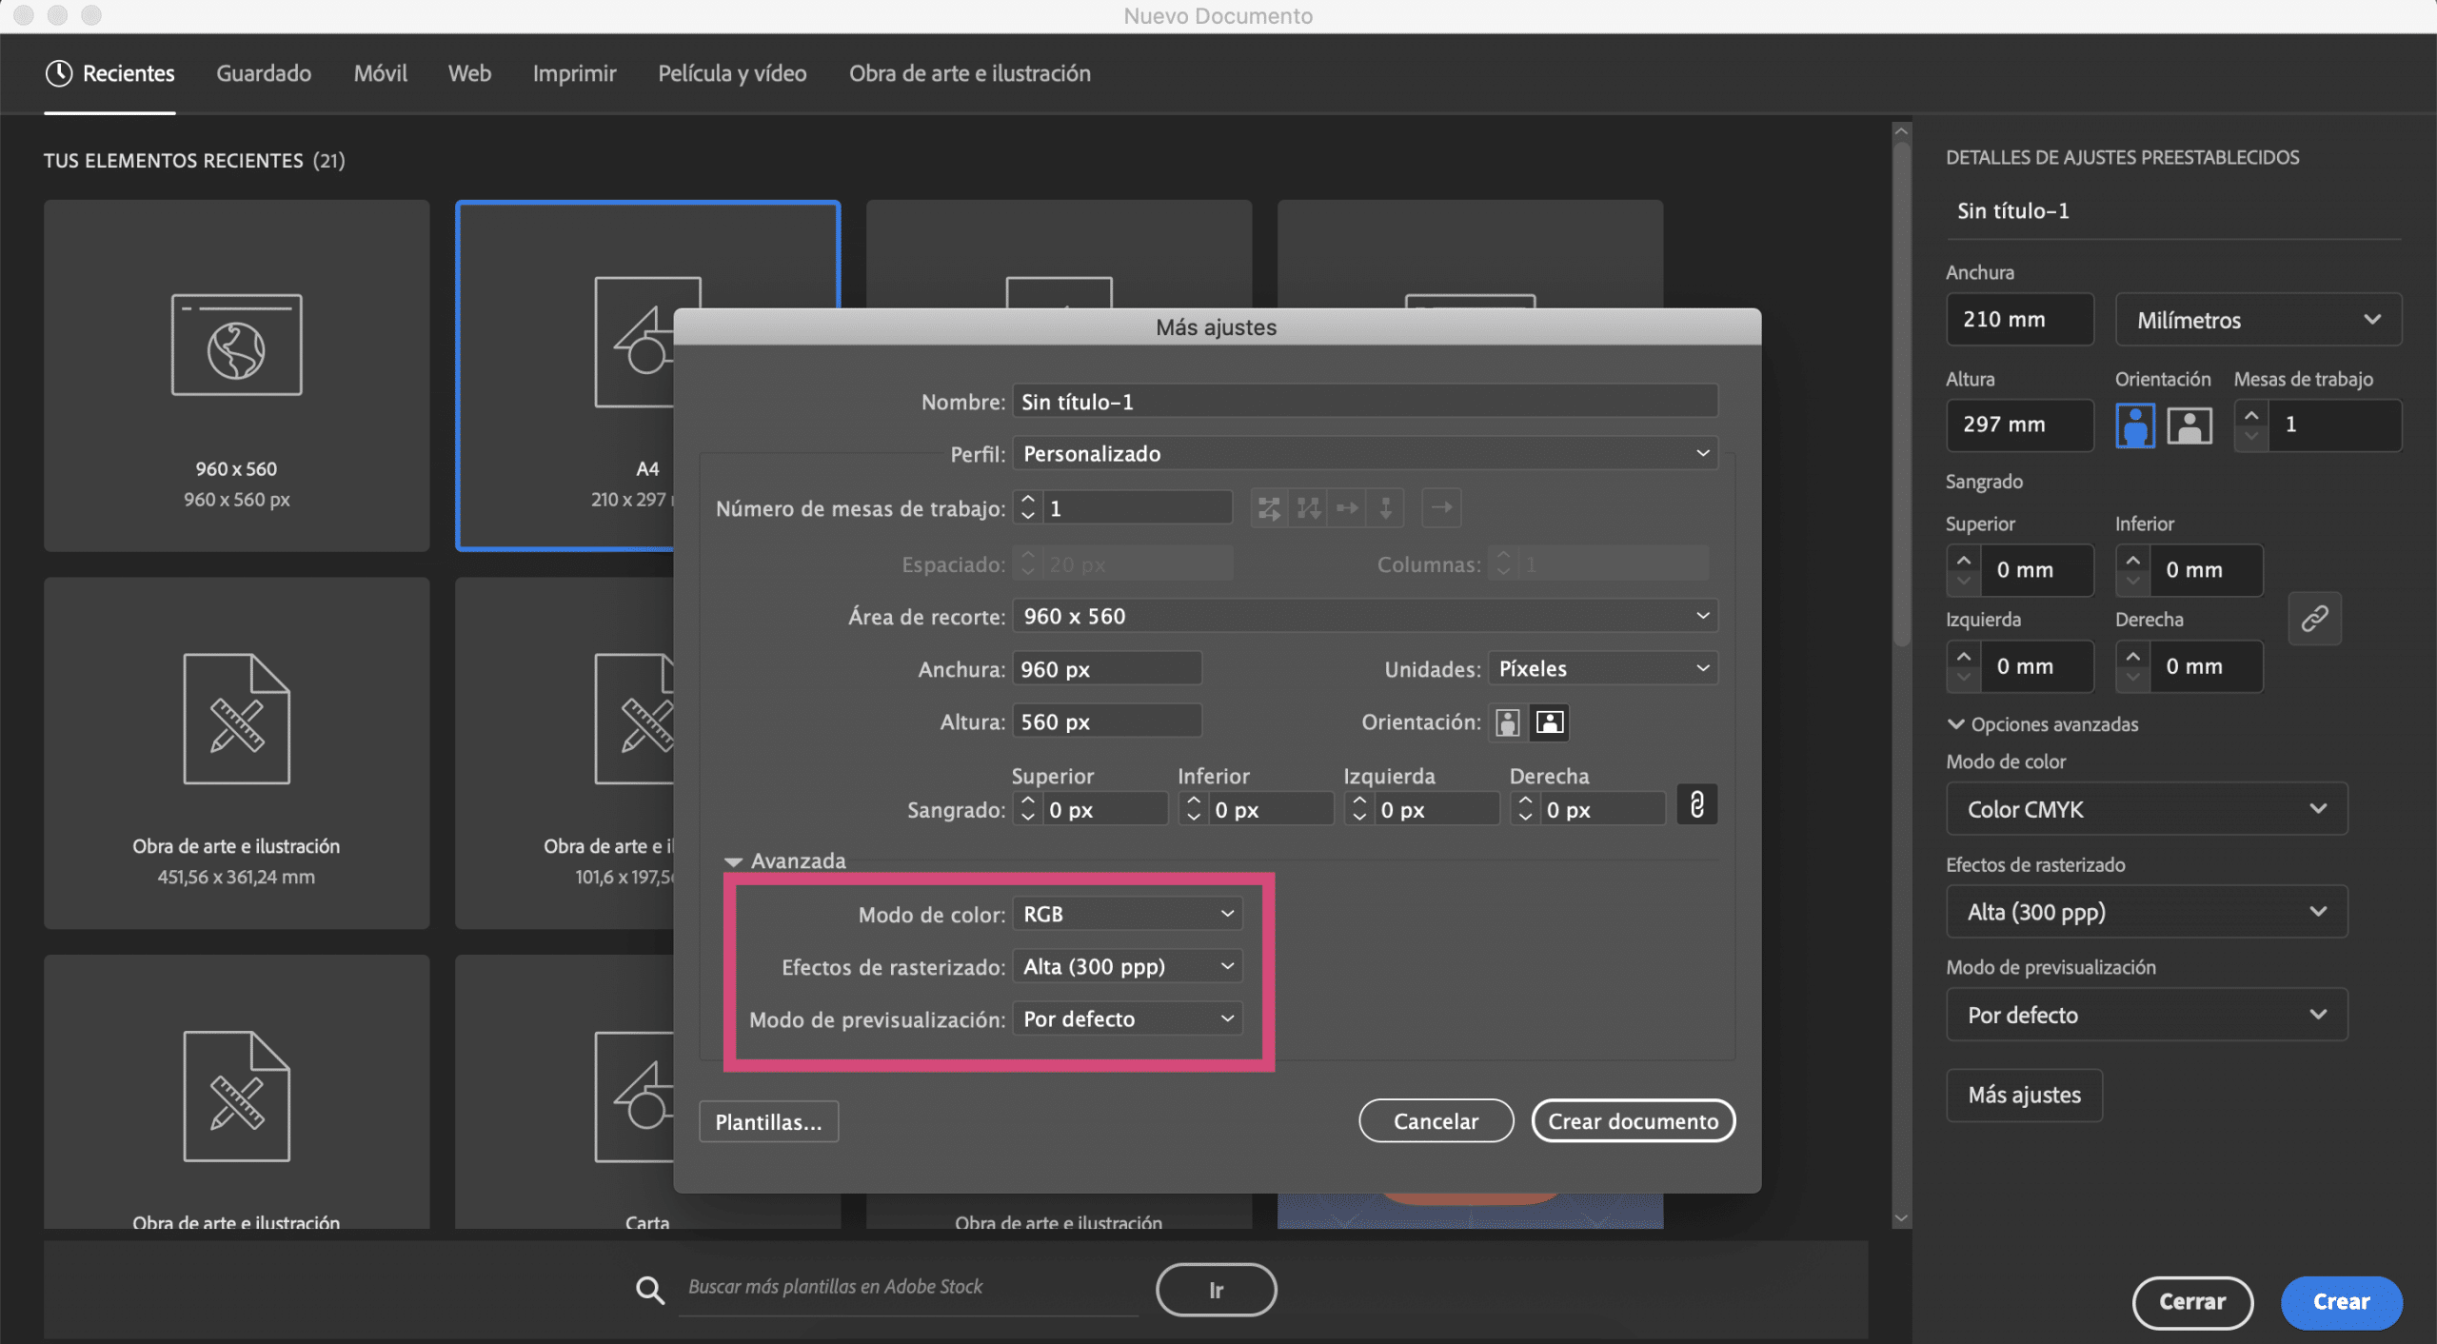
Task: Increase Sangrado Superior stepper in dialog
Action: 1027,800
